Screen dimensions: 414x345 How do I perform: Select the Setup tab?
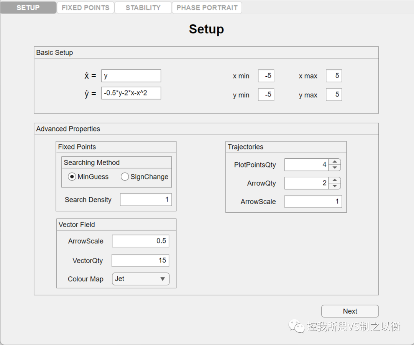pos(28,8)
